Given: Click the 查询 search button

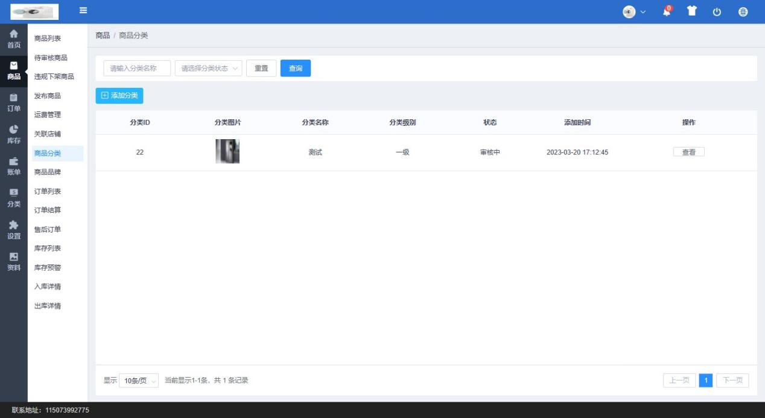Looking at the screenshot, I should (x=296, y=68).
